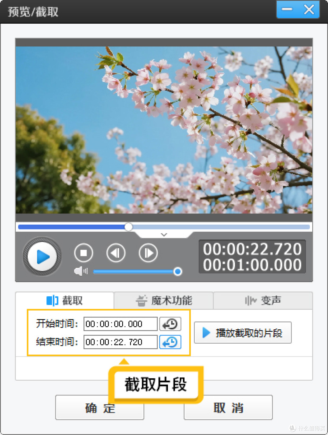Switch to the 截取 tab
Viewport: 328px width, 435px height.
tap(65, 301)
